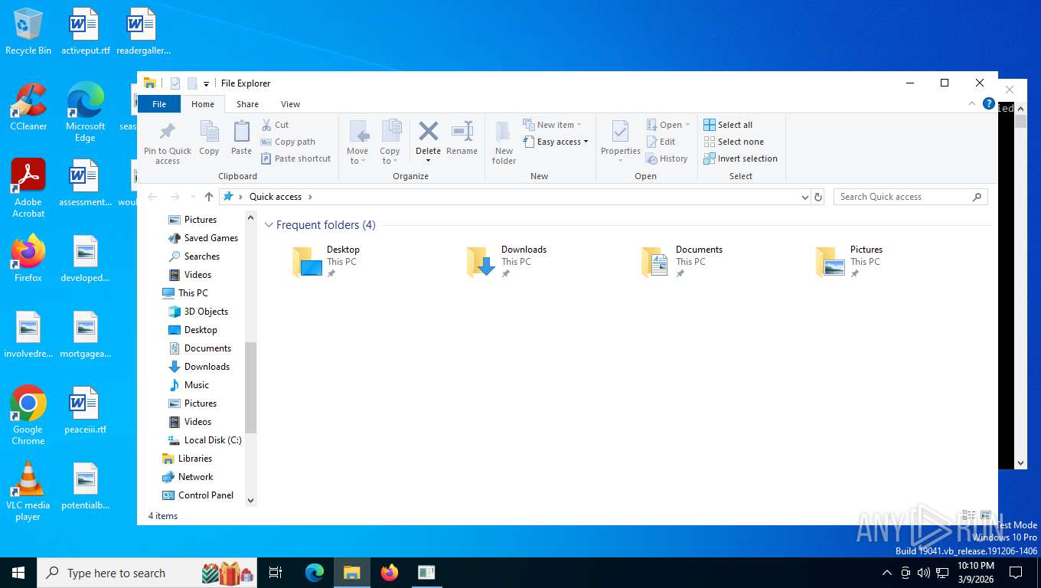
Task: Select Network in navigation pane
Action: [188, 477]
